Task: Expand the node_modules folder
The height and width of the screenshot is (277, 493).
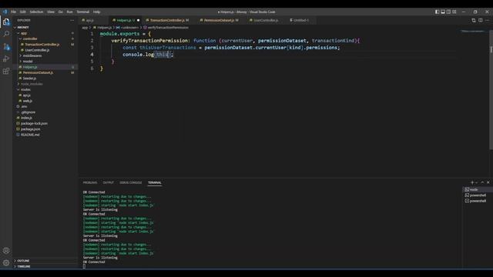Action: (x=45, y=84)
